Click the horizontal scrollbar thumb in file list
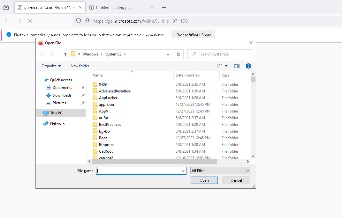 pos(155,161)
